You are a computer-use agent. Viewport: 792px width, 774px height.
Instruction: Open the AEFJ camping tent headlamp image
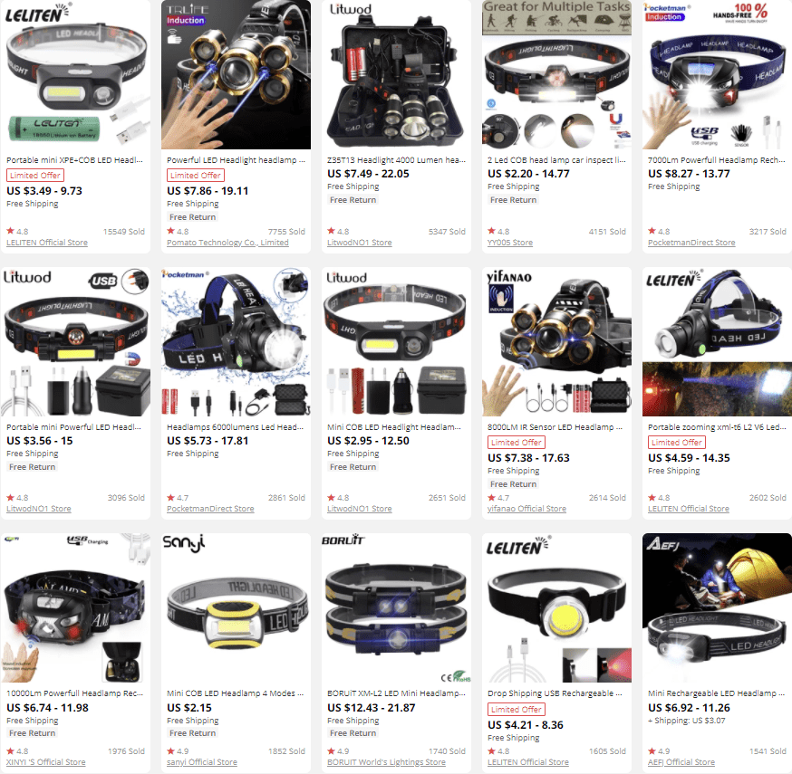pyautogui.click(x=718, y=608)
